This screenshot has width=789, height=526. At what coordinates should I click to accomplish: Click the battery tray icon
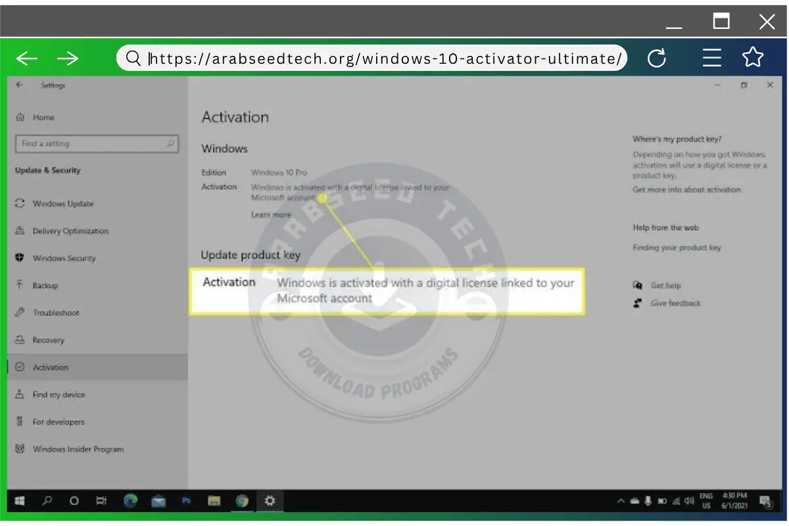coord(662,501)
